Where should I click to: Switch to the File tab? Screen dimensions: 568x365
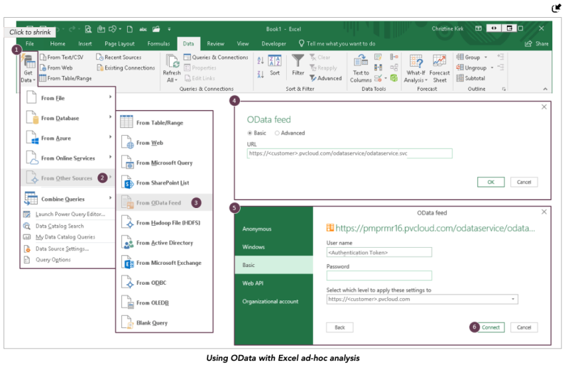(30, 43)
